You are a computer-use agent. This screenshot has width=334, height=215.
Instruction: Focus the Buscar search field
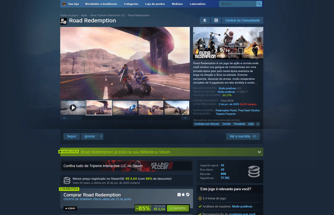click(238, 4)
